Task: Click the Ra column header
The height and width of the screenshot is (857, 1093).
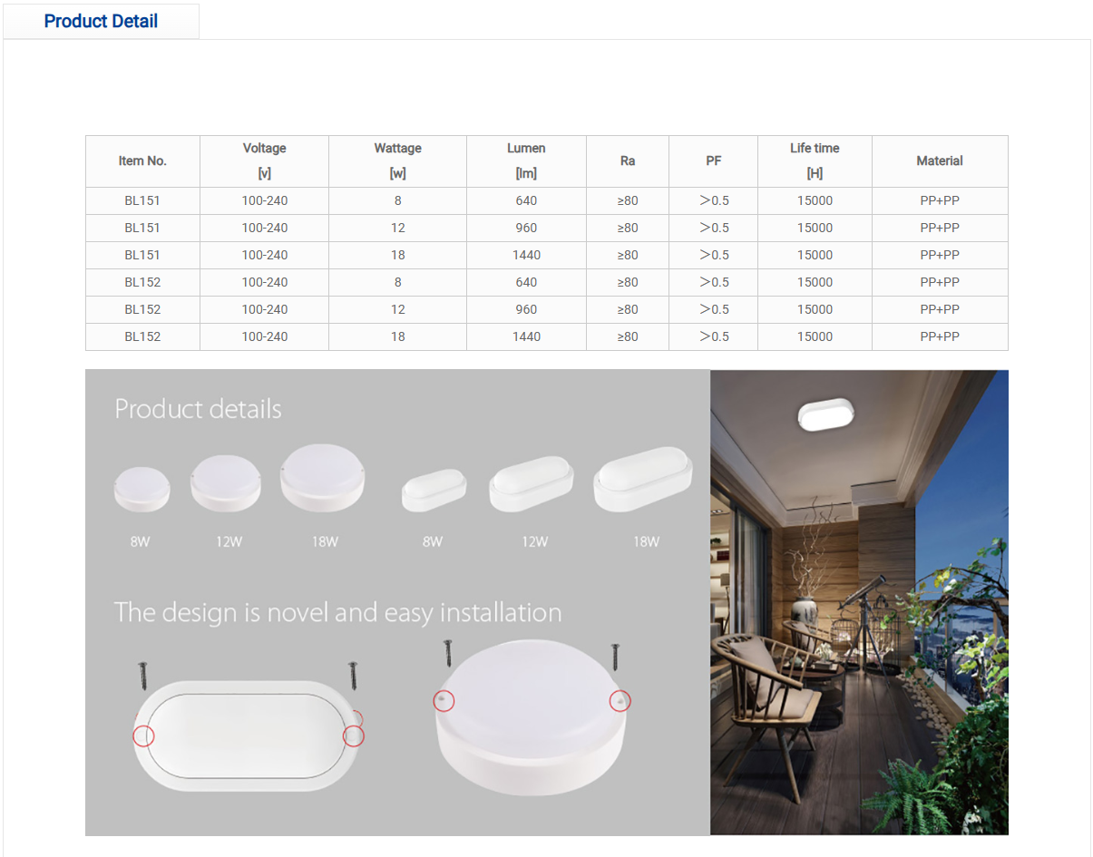Action: tap(628, 161)
